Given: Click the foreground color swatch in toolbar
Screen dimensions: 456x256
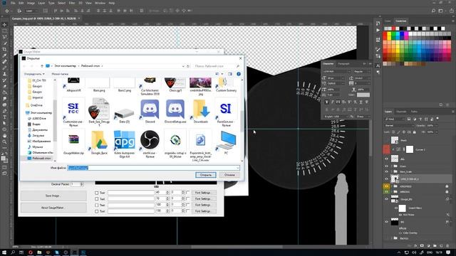Looking at the screenshot, I should 3,158.
